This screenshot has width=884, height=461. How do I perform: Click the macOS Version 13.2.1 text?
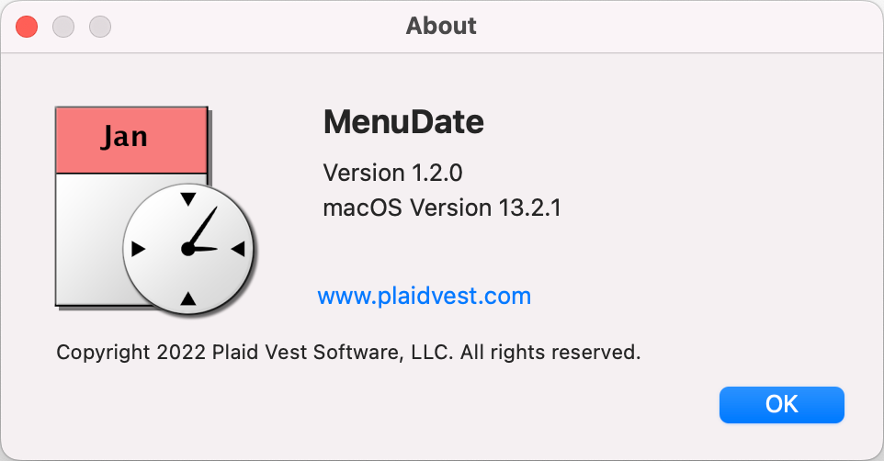pos(442,208)
